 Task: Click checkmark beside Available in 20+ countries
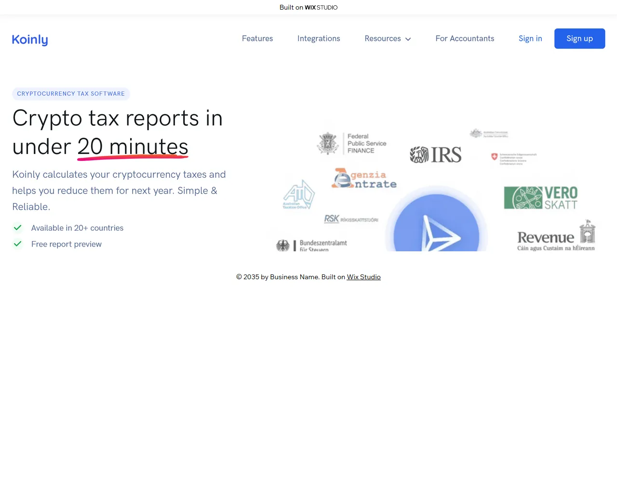click(17, 228)
